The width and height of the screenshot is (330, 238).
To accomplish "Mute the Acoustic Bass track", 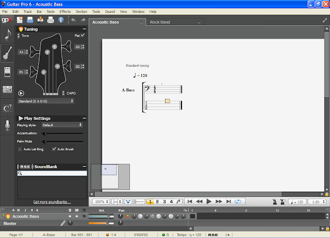I will coord(77,216).
